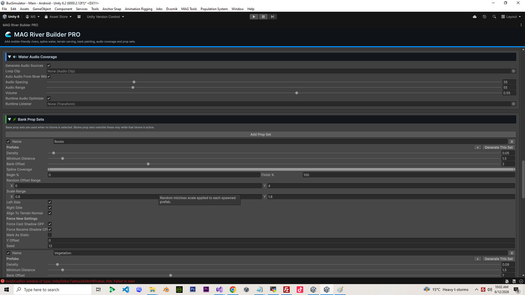The image size is (525, 295).
Task: Open the Animation Rigging menu
Action: pos(139,9)
